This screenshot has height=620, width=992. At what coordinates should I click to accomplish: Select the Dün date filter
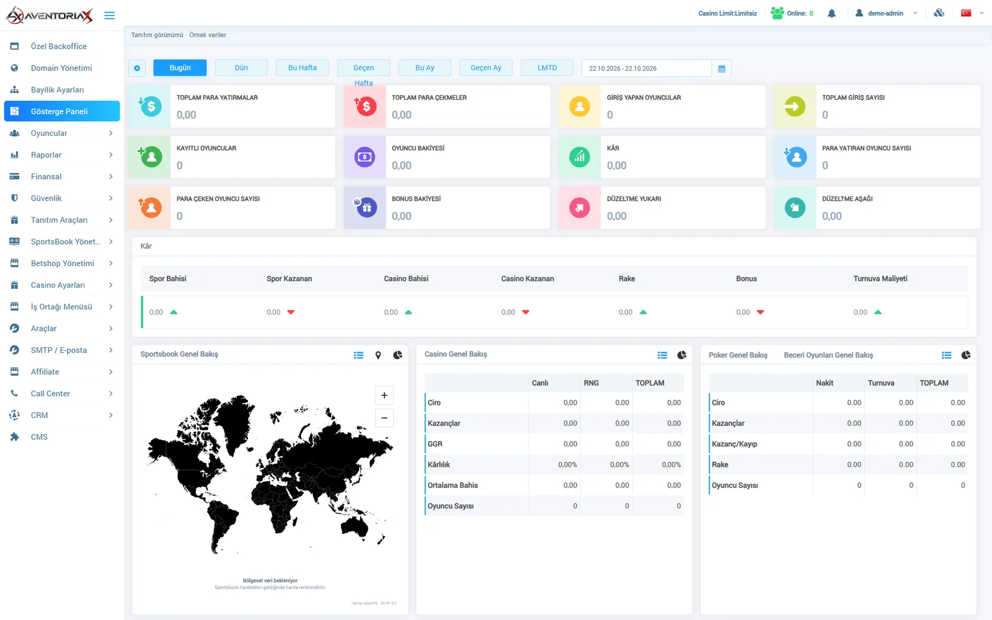pyautogui.click(x=241, y=68)
